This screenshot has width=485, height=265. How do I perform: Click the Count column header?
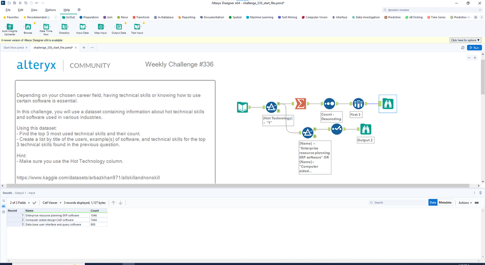tap(98, 211)
